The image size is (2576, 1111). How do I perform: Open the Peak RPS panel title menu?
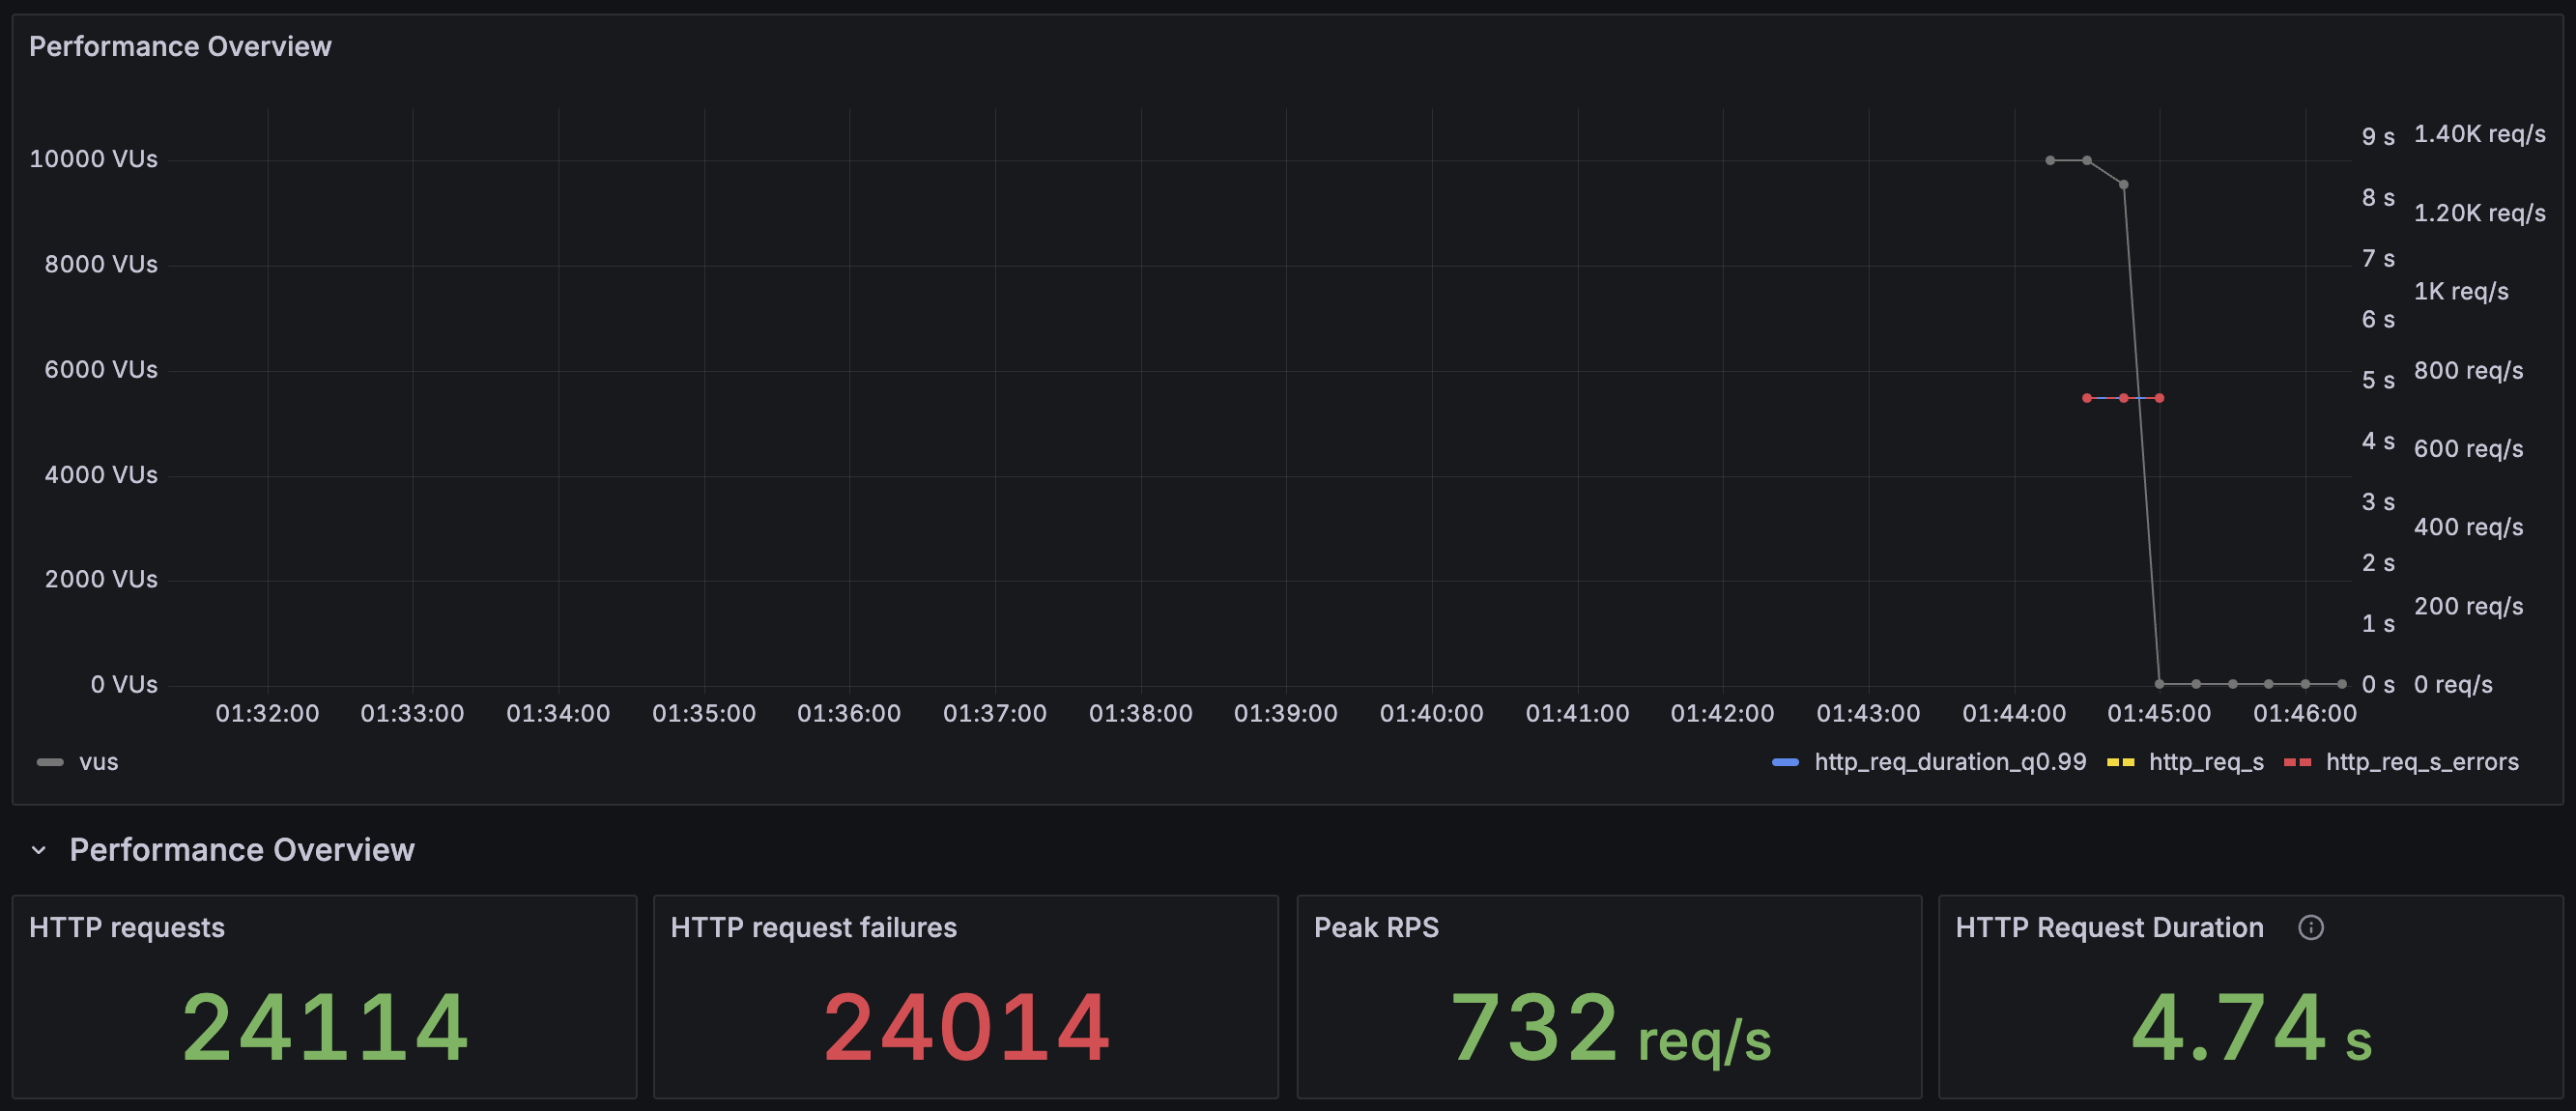click(x=1375, y=927)
